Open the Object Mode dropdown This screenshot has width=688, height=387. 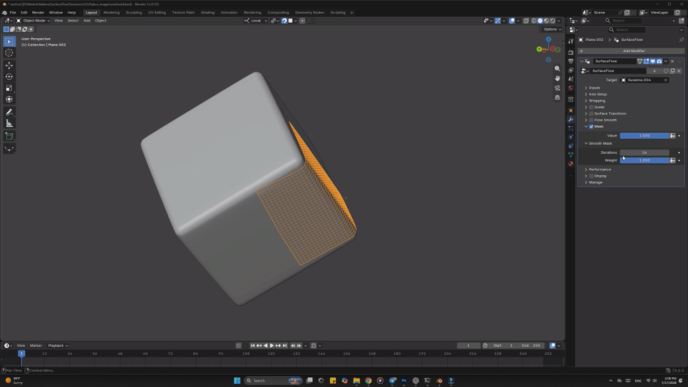(x=33, y=20)
